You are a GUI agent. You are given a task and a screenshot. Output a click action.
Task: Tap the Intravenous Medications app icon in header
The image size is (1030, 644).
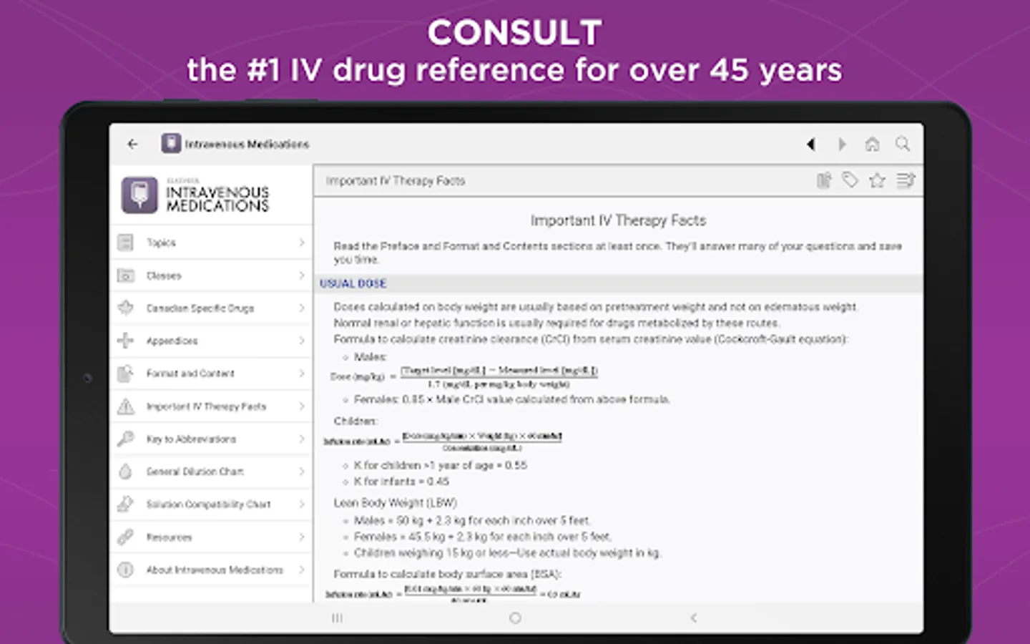pos(171,144)
